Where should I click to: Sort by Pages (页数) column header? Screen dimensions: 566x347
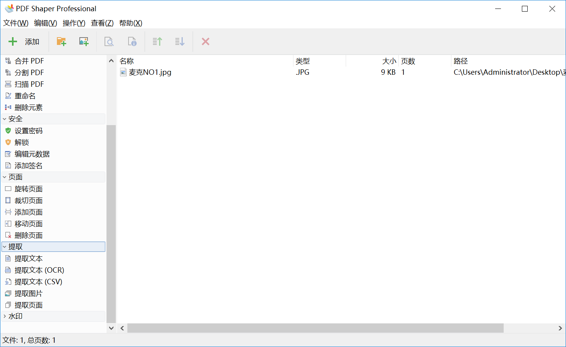(x=425, y=61)
